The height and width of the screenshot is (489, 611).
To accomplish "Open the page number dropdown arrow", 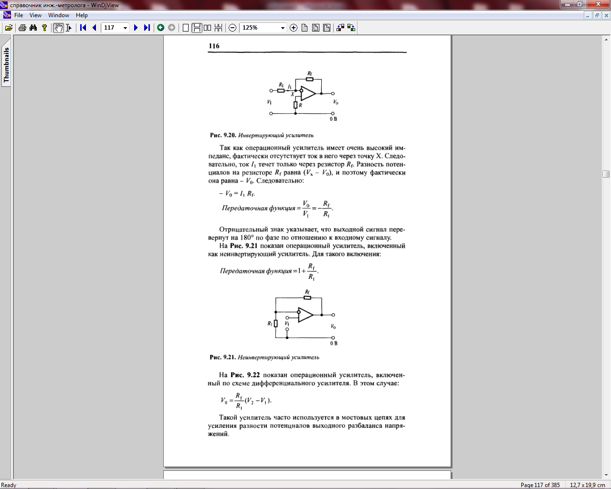I will (x=125, y=28).
